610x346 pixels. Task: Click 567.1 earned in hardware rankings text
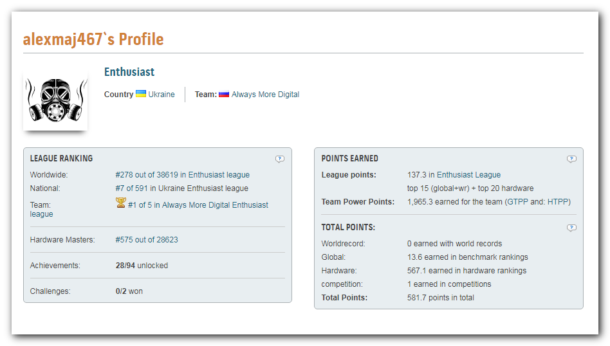click(467, 271)
